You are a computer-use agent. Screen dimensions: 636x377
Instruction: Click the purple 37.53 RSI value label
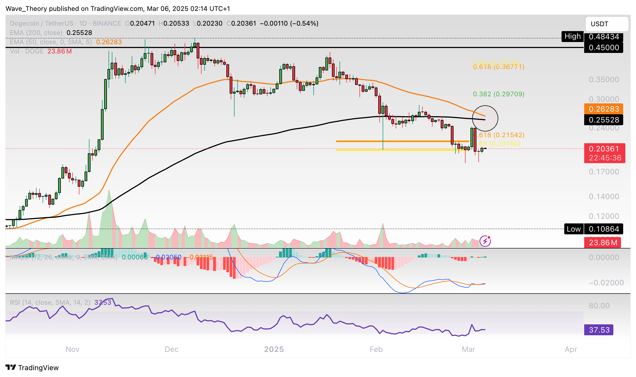pos(599,330)
